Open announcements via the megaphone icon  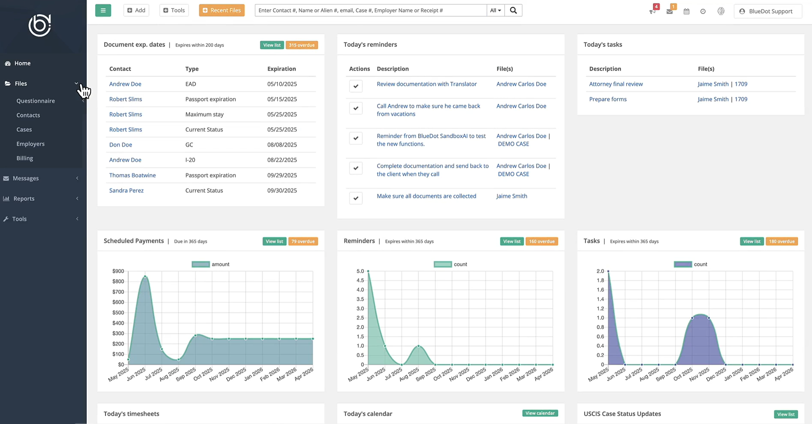[652, 11]
